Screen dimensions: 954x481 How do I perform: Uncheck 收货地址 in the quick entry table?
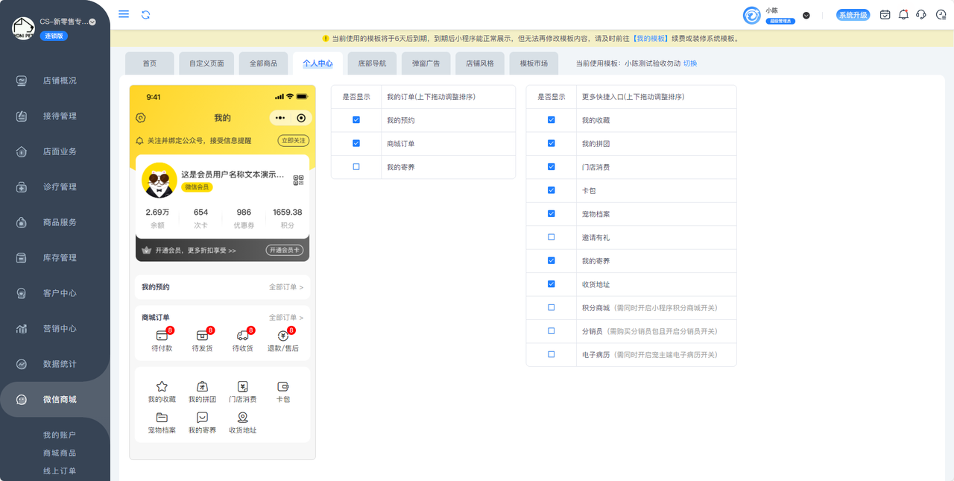(x=552, y=284)
